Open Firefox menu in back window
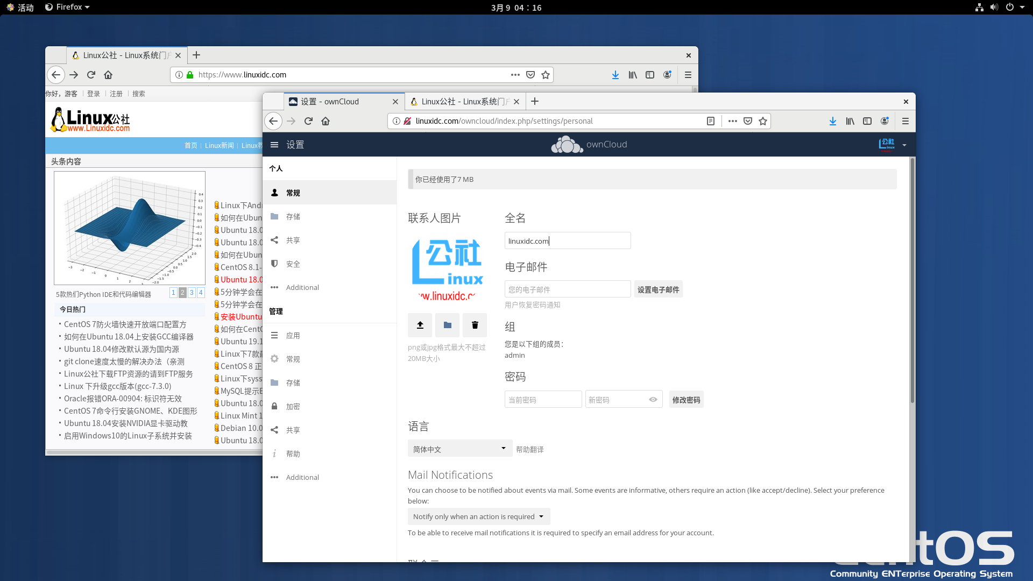Screen dimensions: 1033x581 pyautogui.click(x=688, y=75)
